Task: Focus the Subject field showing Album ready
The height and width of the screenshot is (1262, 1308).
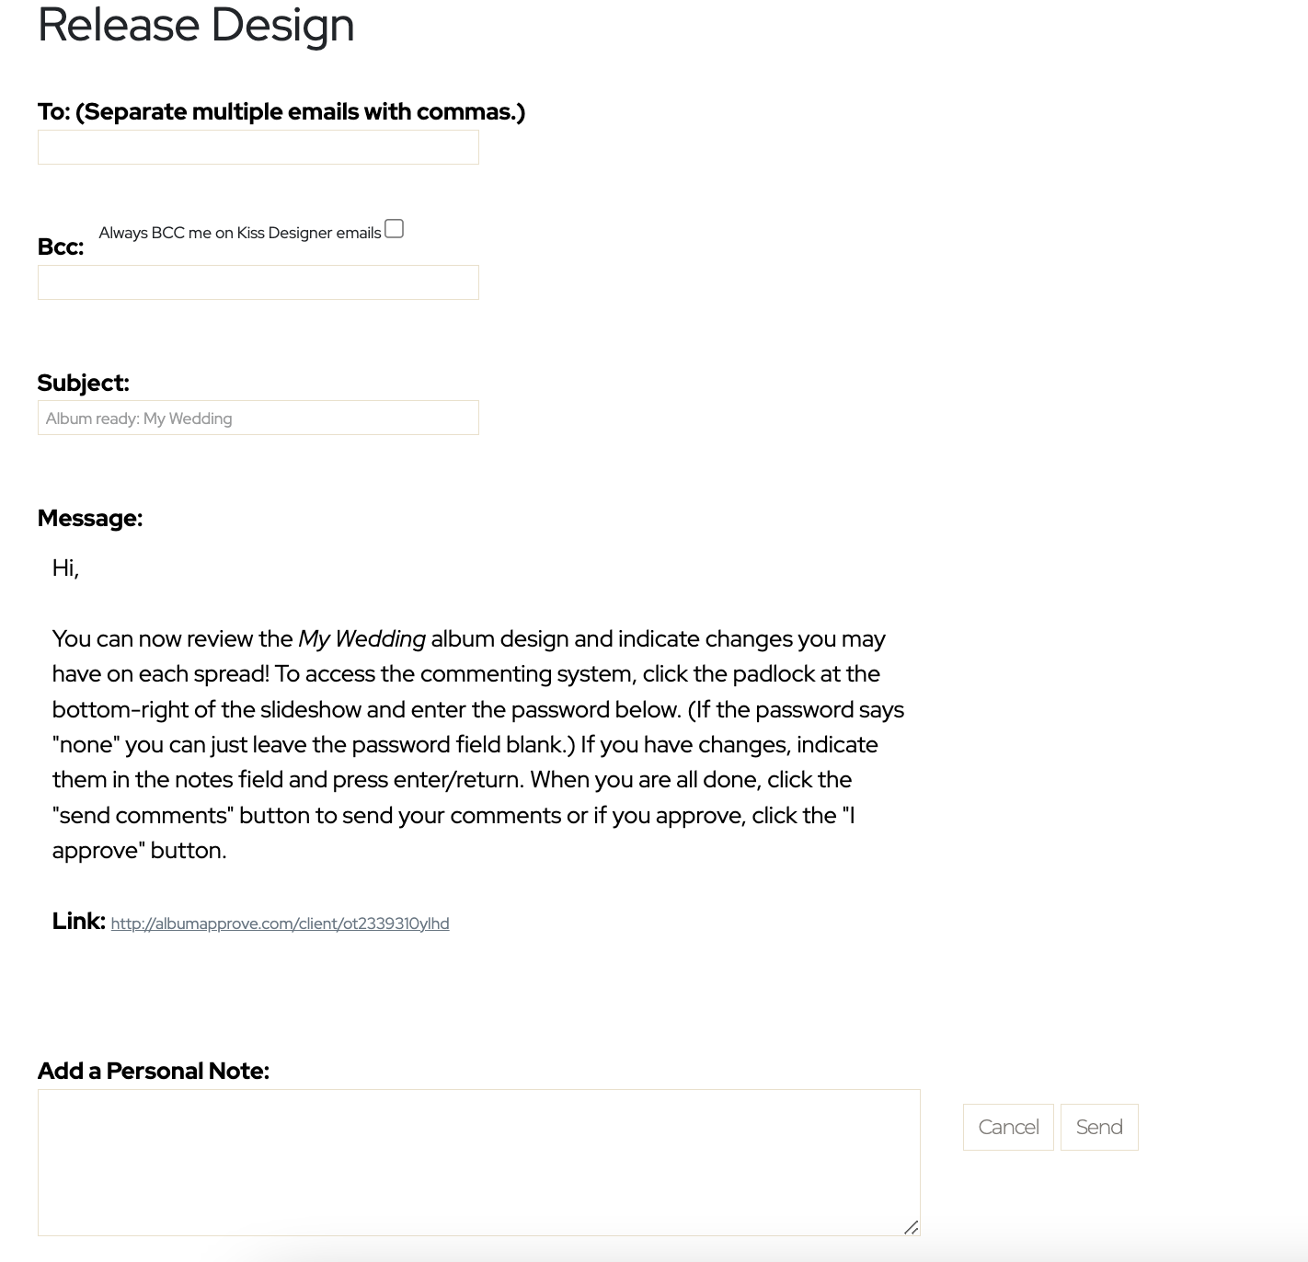Action: (258, 418)
